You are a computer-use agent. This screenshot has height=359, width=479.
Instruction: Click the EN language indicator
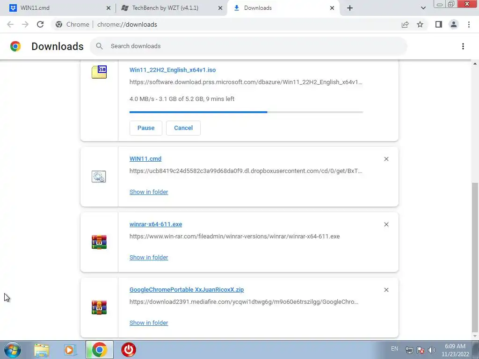394,349
